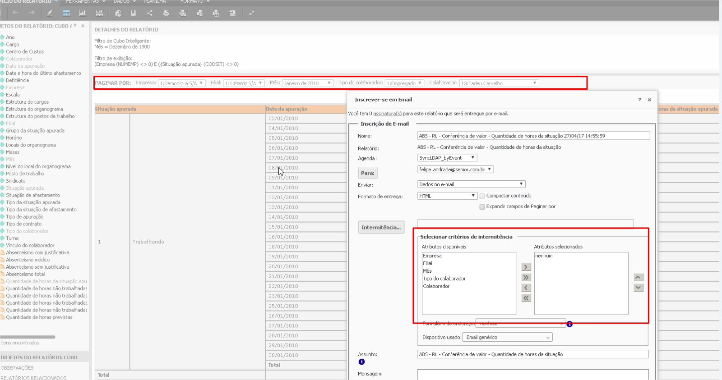This screenshot has height=380, width=722.
Task: Open the Mês page-by dropdown
Action: [307, 83]
